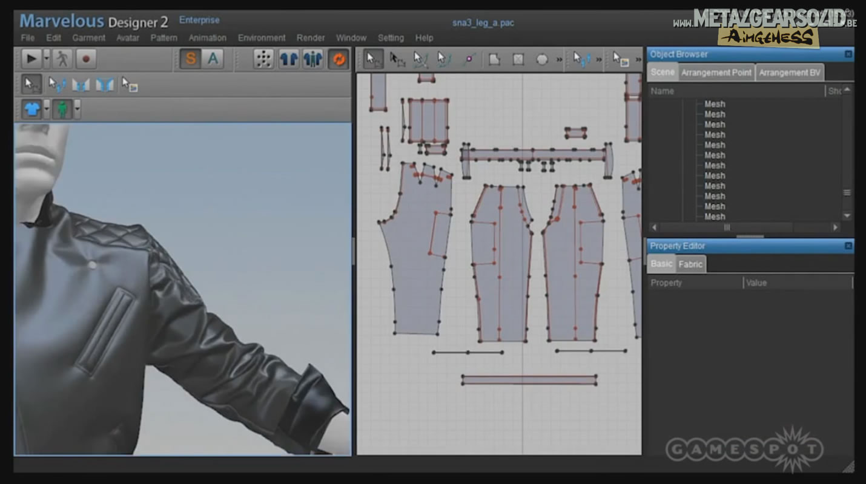
Task: Select the waistband pattern piece with belt loops
Action: pyautogui.click(x=534, y=156)
